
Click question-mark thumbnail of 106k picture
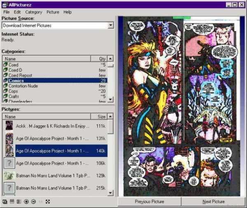click(x=9, y=163)
